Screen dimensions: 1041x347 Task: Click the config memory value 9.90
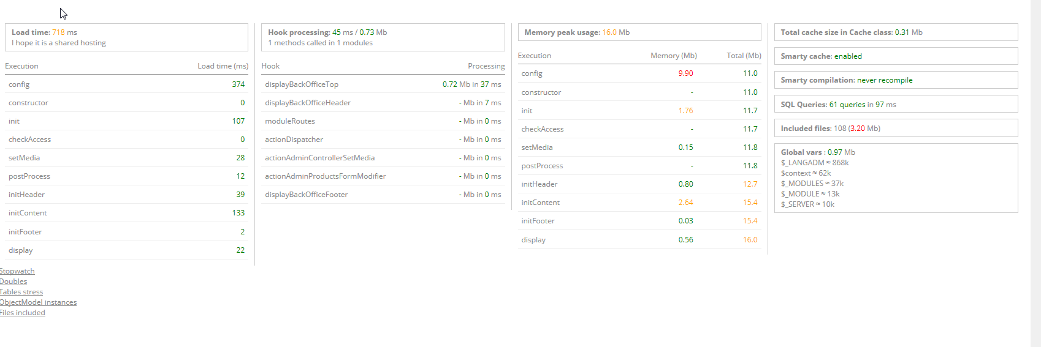tap(685, 73)
